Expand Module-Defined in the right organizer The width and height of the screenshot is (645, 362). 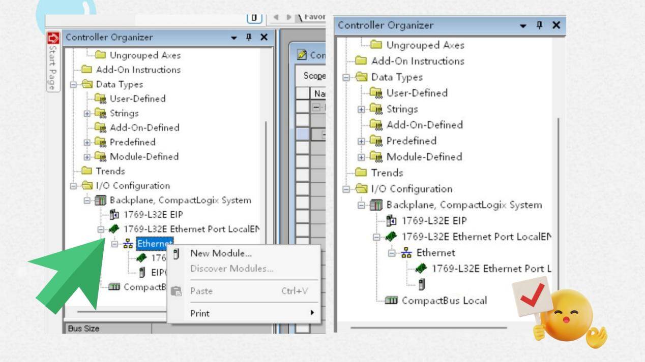[362, 157]
